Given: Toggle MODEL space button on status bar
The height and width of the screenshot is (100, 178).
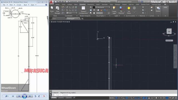Looking at the screenshot, I should tap(112, 98).
